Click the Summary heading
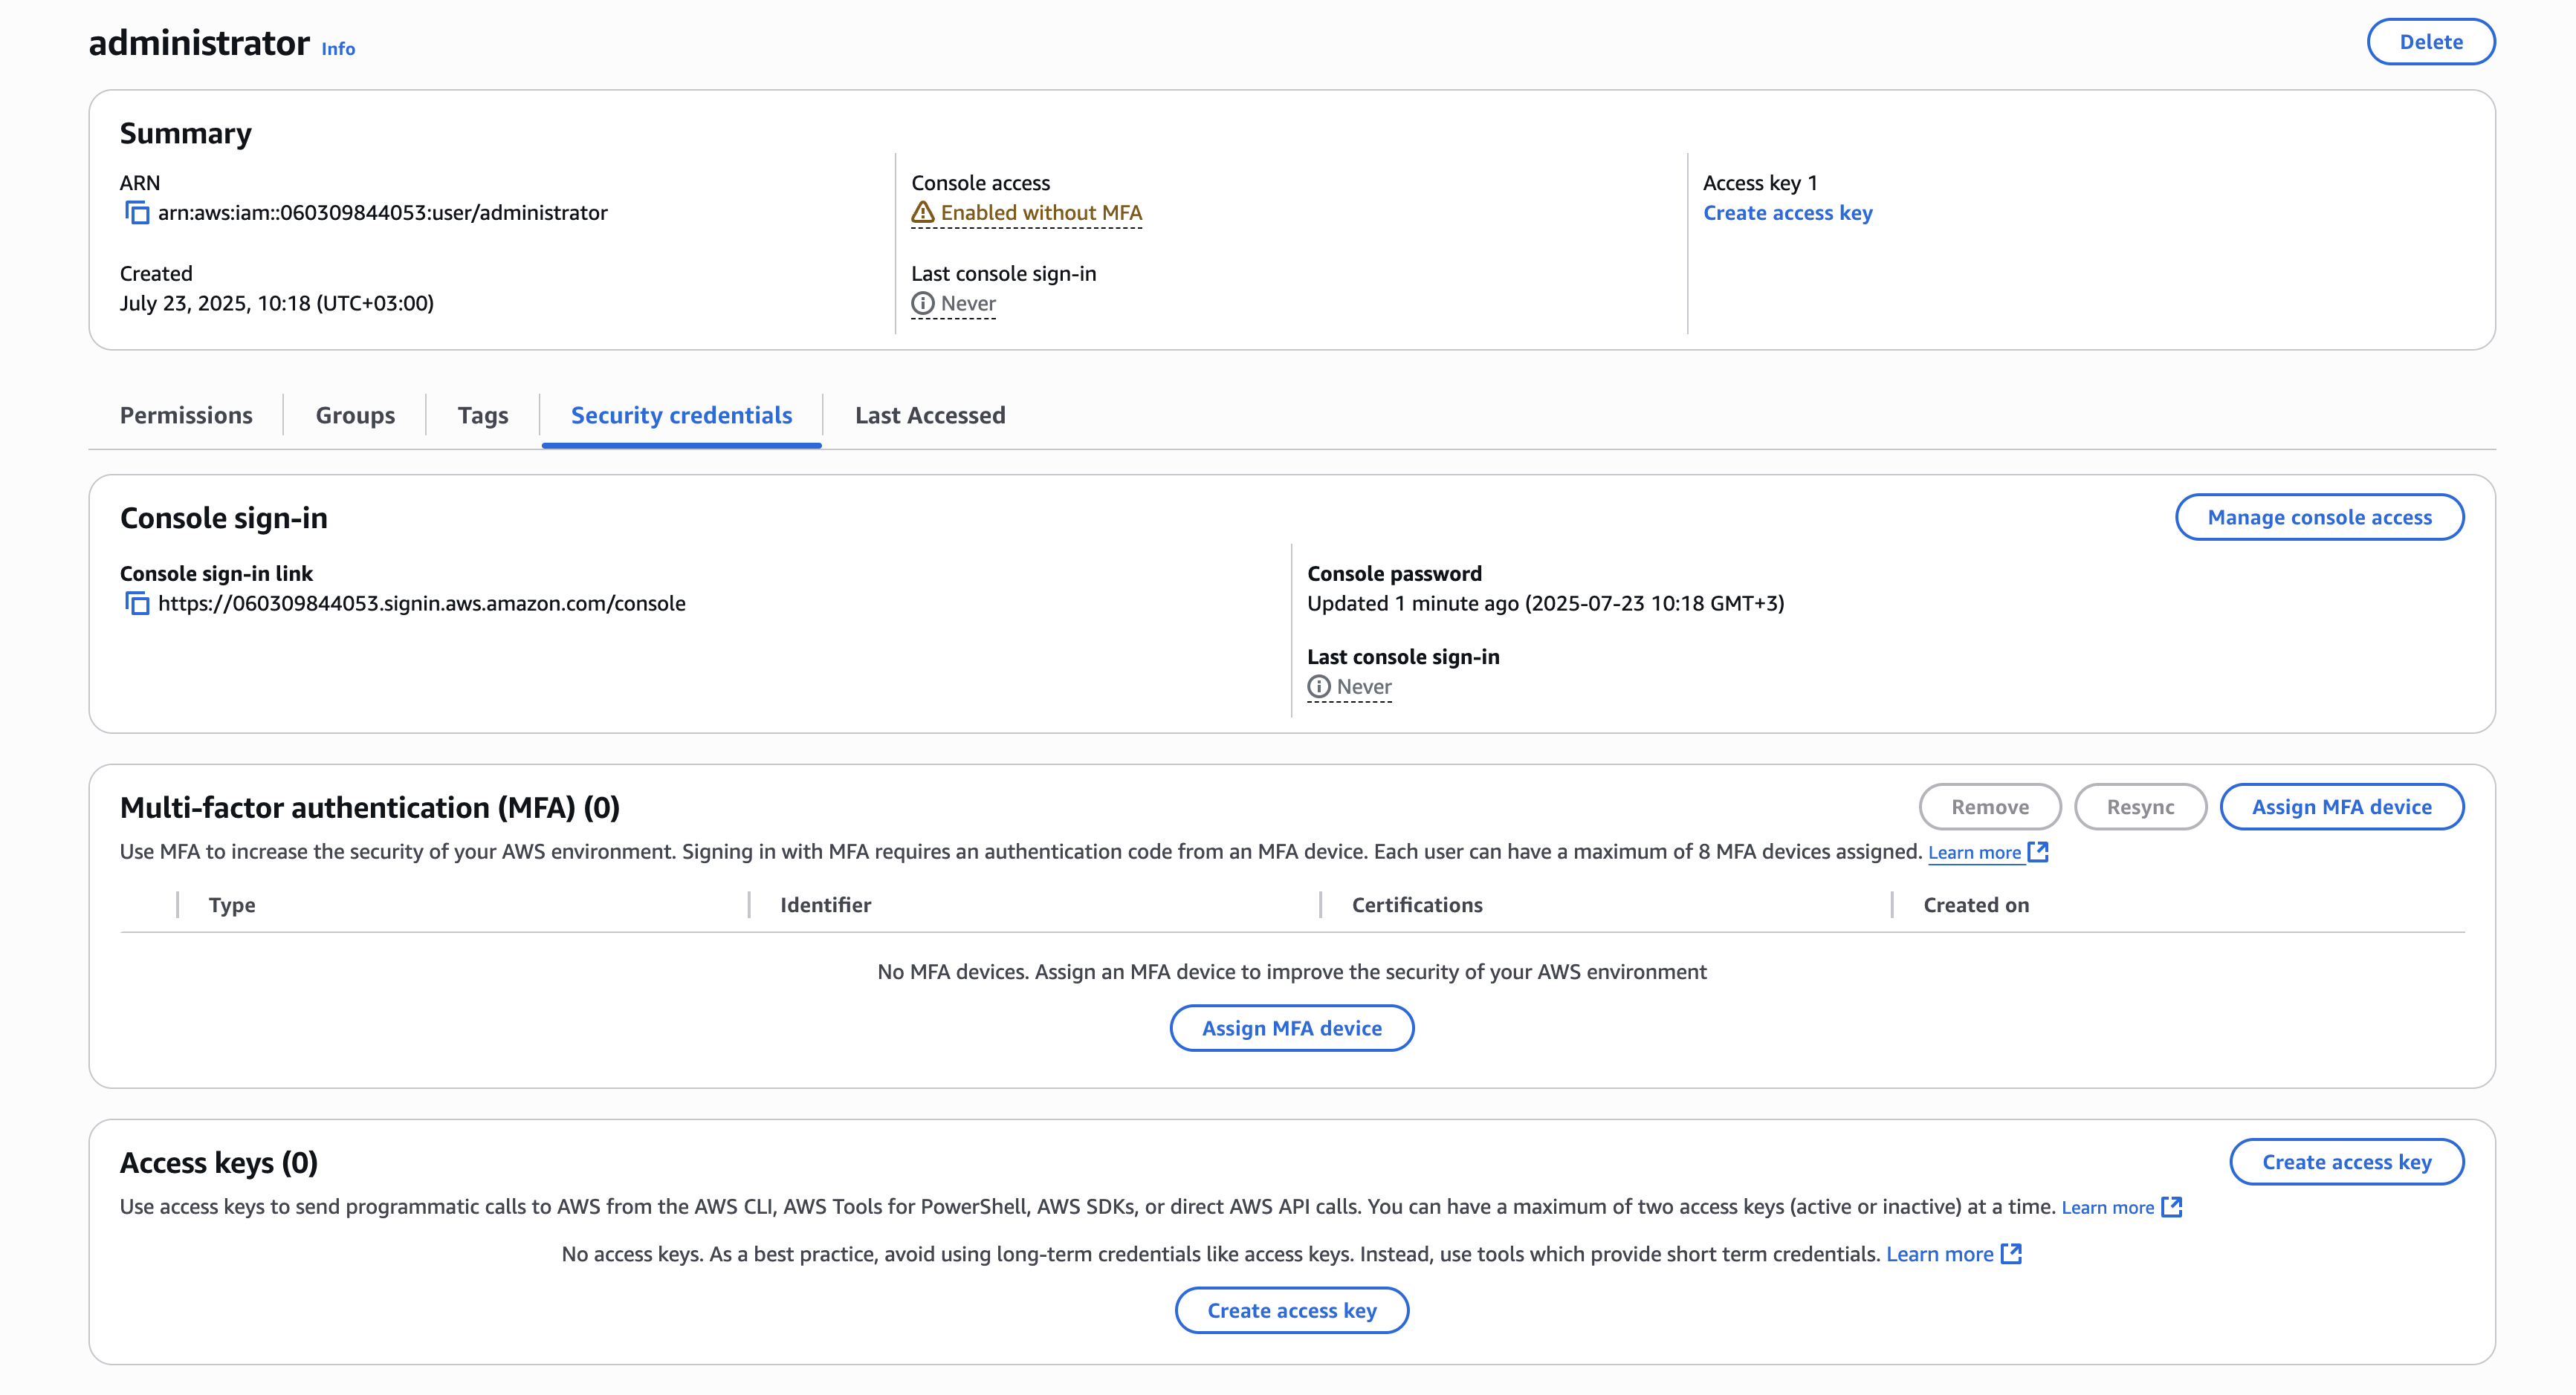Image resolution: width=2576 pixels, height=1395 pixels. coord(185,134)
